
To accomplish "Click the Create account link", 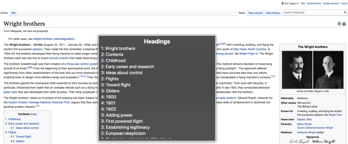I will point(331,3).
